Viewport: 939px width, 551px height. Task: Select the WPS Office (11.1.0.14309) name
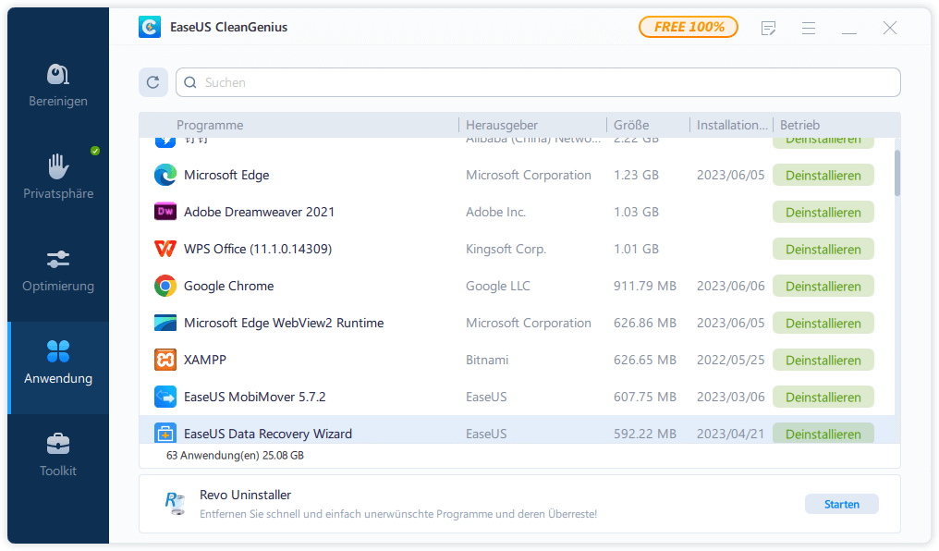tap(258, 249)
